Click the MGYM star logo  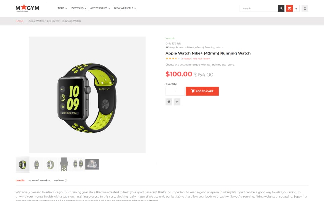point(28,8)
